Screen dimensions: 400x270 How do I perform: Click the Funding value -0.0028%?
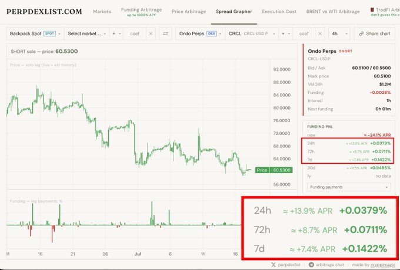click(x=380, y=92)
